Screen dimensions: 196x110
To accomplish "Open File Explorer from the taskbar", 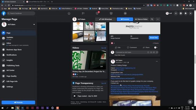I will click(13, 108).
